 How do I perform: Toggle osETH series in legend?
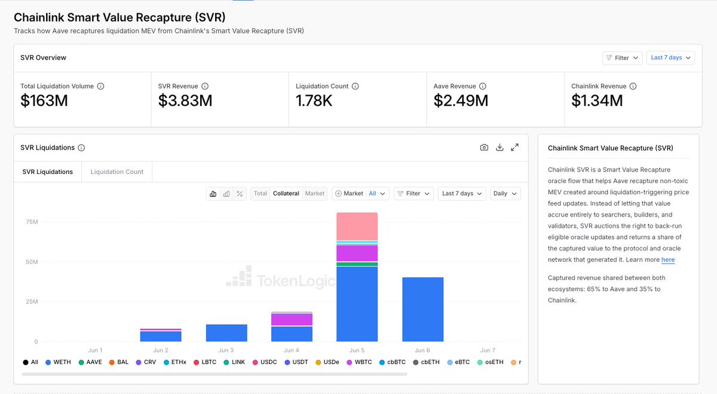[x=490, y=362]
